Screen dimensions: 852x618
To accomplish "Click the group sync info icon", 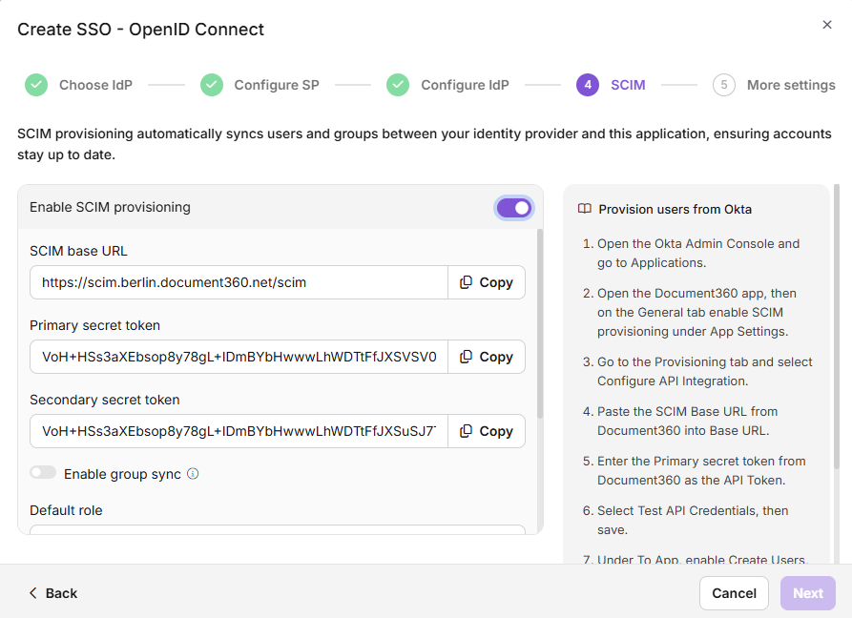I will pos(193,474).
